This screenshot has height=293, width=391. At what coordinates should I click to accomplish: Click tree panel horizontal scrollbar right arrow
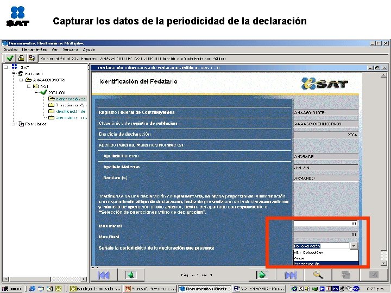click(x=84, y=279)
